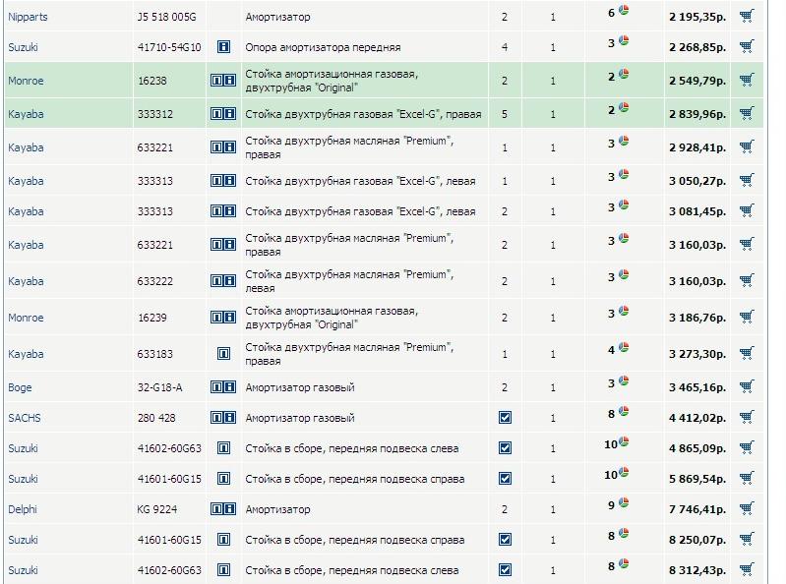786x584 pixels.
Task: Click cart icon for 3 081,45р. row
Action: pyautogui.click(x=747, y=210)
